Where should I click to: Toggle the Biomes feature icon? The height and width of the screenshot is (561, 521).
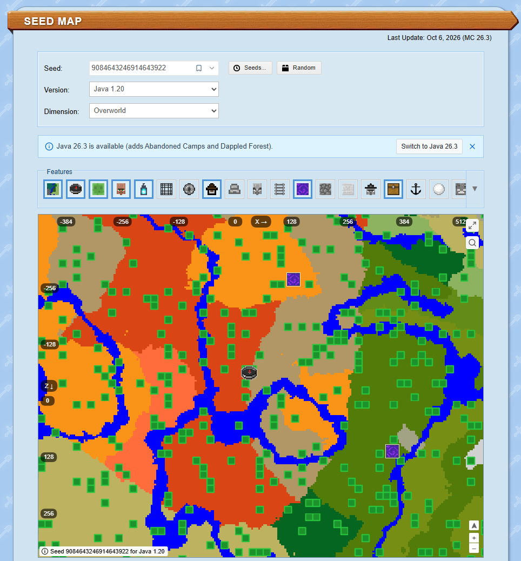pos(53,189)
